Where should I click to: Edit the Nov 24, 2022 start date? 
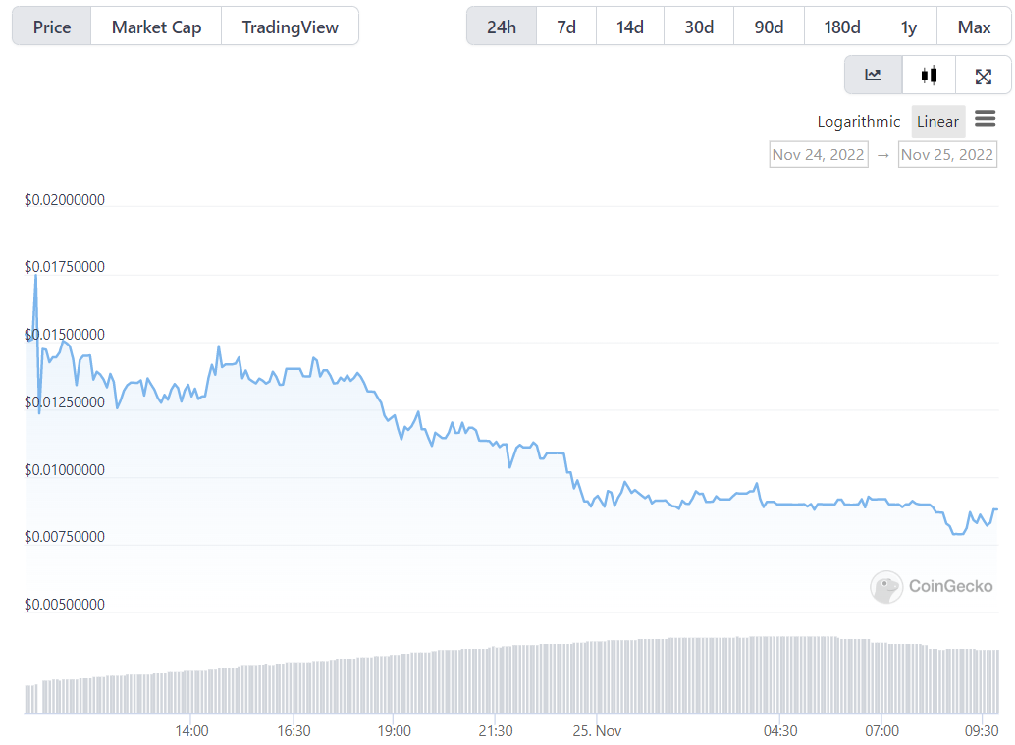[819, 155]
